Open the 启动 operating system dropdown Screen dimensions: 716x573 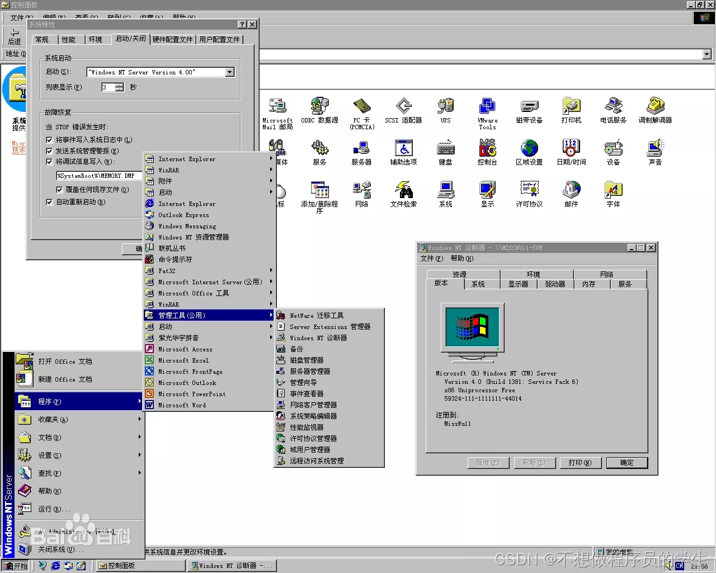pyautogui.click(x=230, y=72)
